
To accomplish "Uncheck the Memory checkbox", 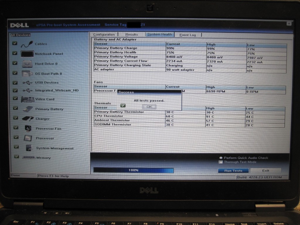I will 17,157.
